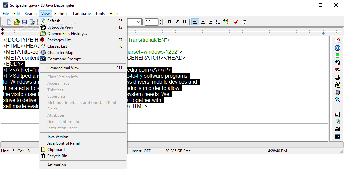Click the stacked windows with arrow sidebar icon

[x=337, y=62]
